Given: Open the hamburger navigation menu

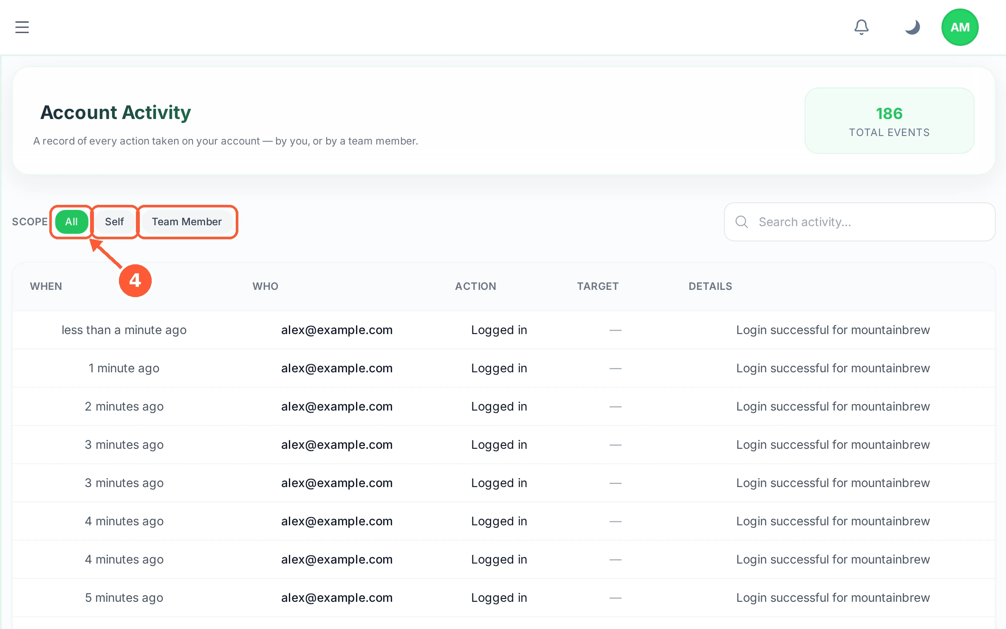Looking at the screenshot, I should pyautogui.click(x=22, y=27).
